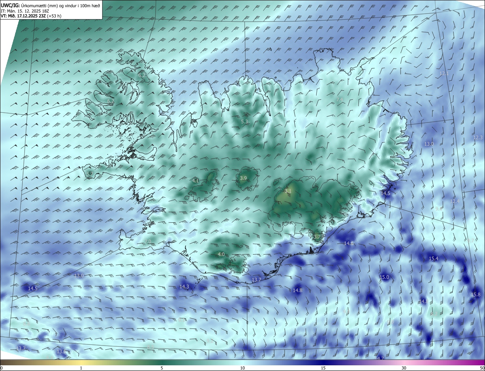Click the 4.7 value above the color bar
This screenshot has width=485, height=371.
381,358
